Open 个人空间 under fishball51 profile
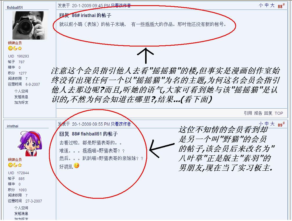This screenshot has height=221, width=292. coord(21,91)
